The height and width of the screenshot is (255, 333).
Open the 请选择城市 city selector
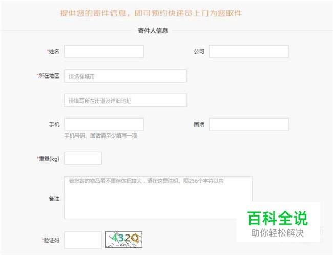tap(126, 76)
